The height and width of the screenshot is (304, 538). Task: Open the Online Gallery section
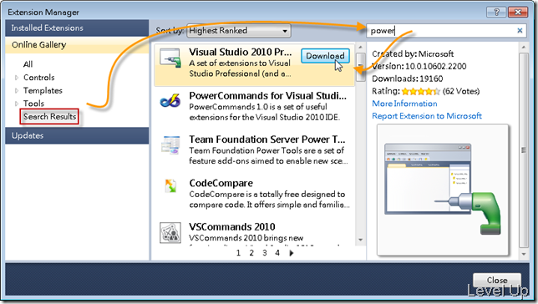tap(77, 44)
